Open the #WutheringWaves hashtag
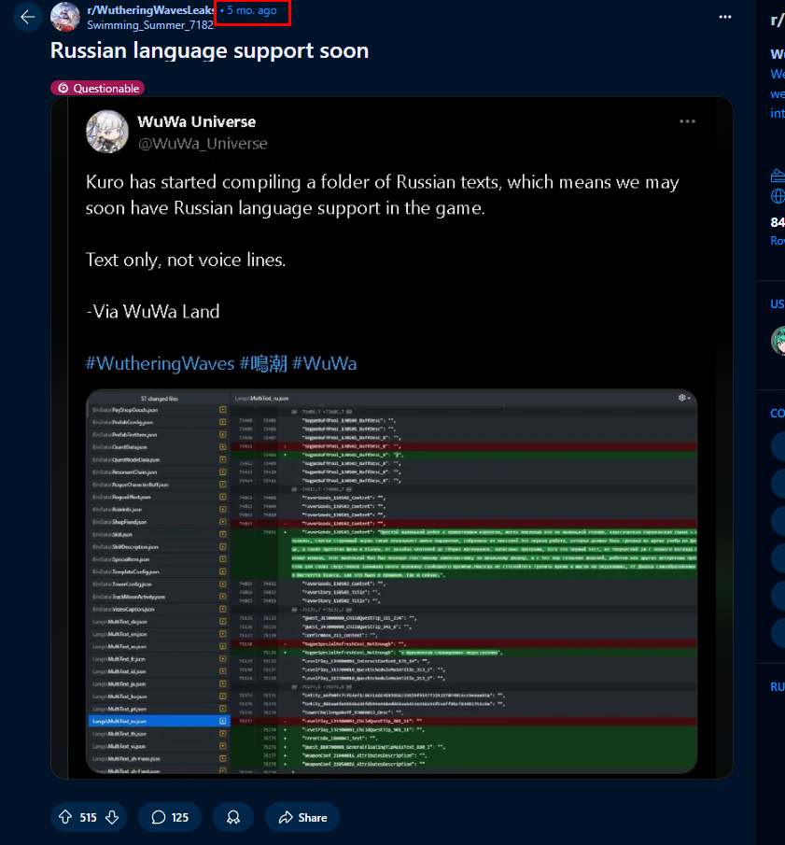The width and height of the screenshot is (785, 845). click(x=160, y=363)
